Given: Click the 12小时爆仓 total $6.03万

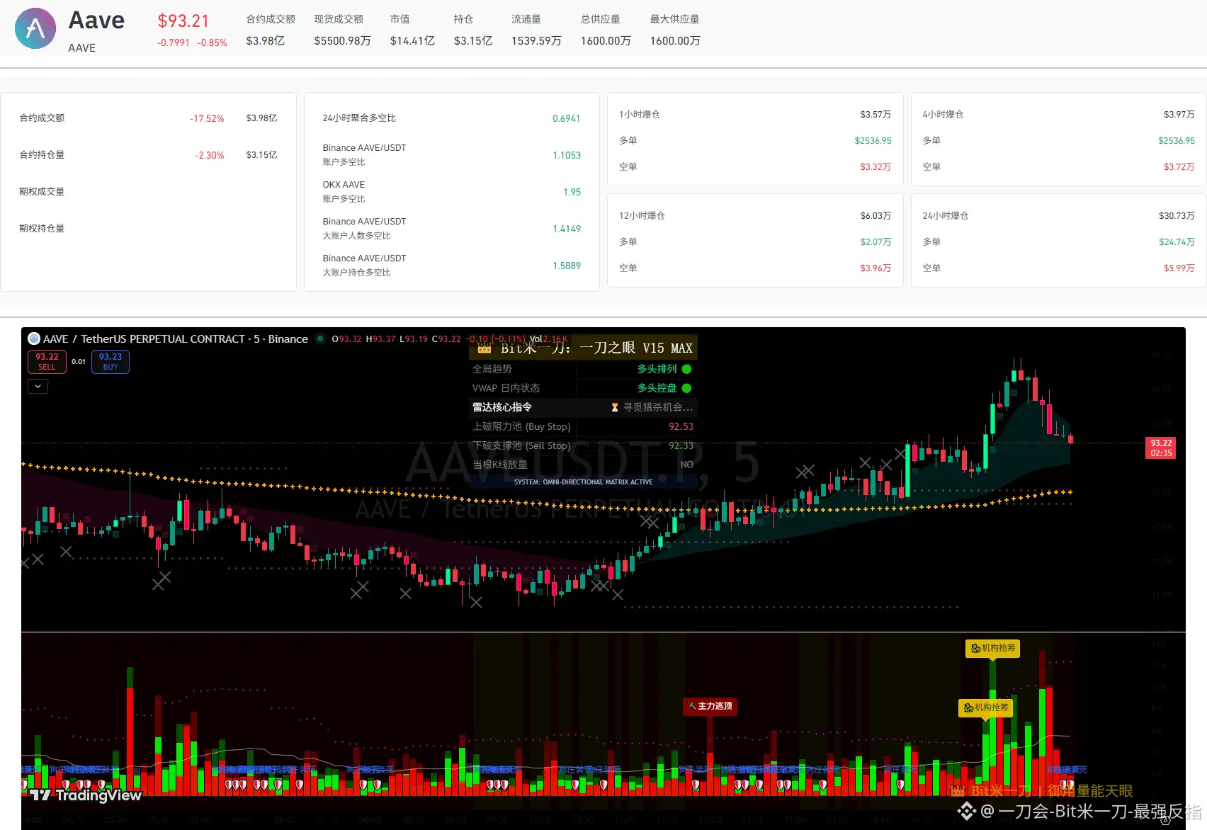Looking at the screenshot, I should [875, 215].
